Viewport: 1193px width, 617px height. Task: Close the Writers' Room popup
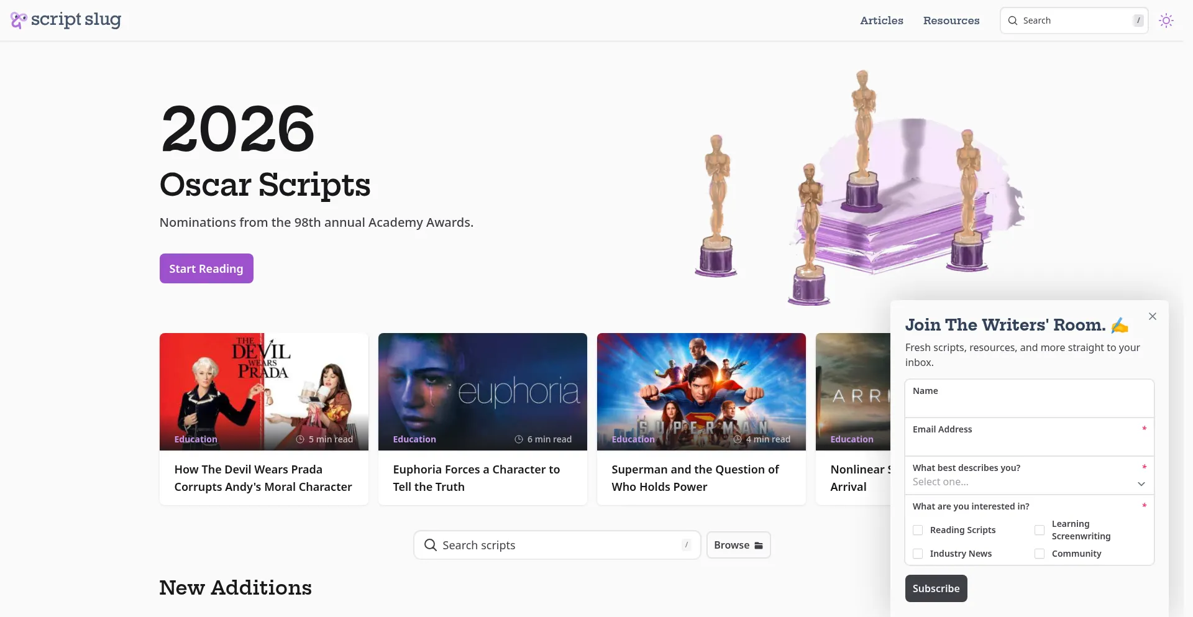(1153, 316)
